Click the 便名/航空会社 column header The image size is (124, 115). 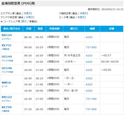click(12, 29)
